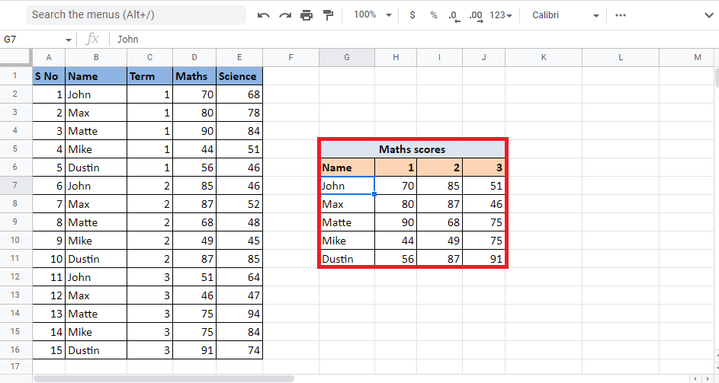Select column L header
This screenshot has width=719, height=383.
coord(621,57)
